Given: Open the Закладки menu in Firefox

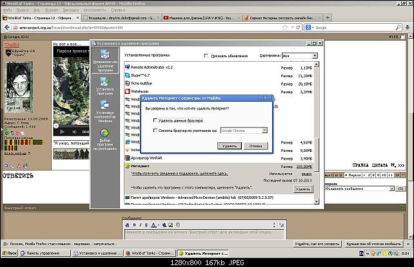Looking at the screenshot, I should pyautogui.click(x=71, y=10).
